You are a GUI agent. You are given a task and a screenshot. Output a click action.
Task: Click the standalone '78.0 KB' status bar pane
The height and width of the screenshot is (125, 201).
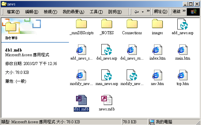tap(134, 122)
